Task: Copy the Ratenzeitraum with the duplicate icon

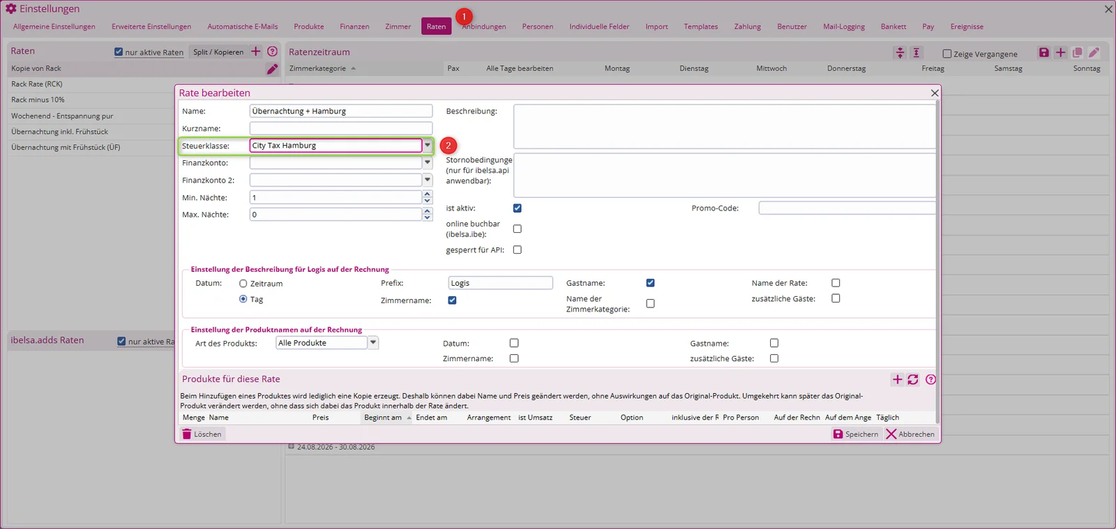Action: click(x=1077, y=53)
